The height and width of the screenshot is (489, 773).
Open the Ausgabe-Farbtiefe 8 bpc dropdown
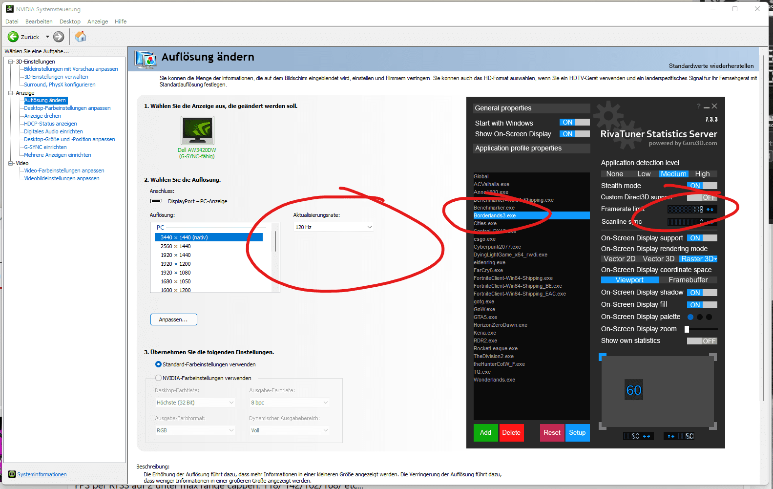(290, 403)
